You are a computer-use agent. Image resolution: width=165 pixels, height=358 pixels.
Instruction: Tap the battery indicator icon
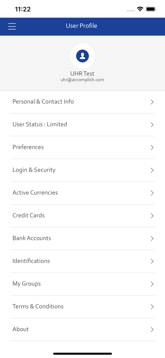151,9
